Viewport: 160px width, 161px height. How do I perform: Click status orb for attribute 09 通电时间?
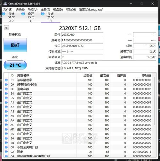pos(6,84)
